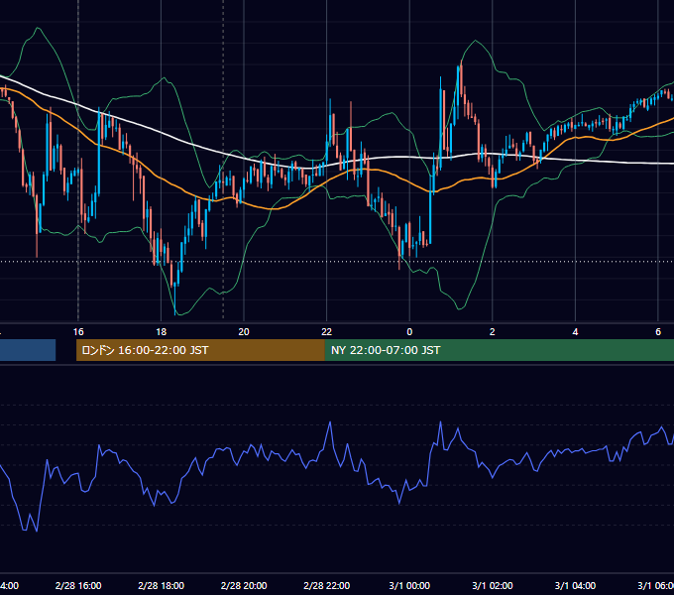Image resolution: width=674 pixels, height=595 pixels.
Task: Click the 3/1 00:00 date label
Action: 409,585
